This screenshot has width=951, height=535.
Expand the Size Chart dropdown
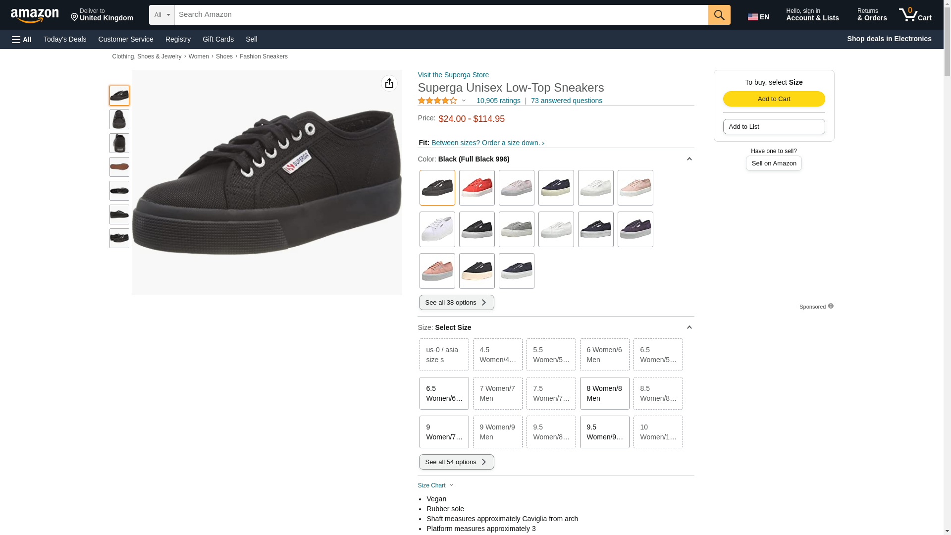(436, 485)
